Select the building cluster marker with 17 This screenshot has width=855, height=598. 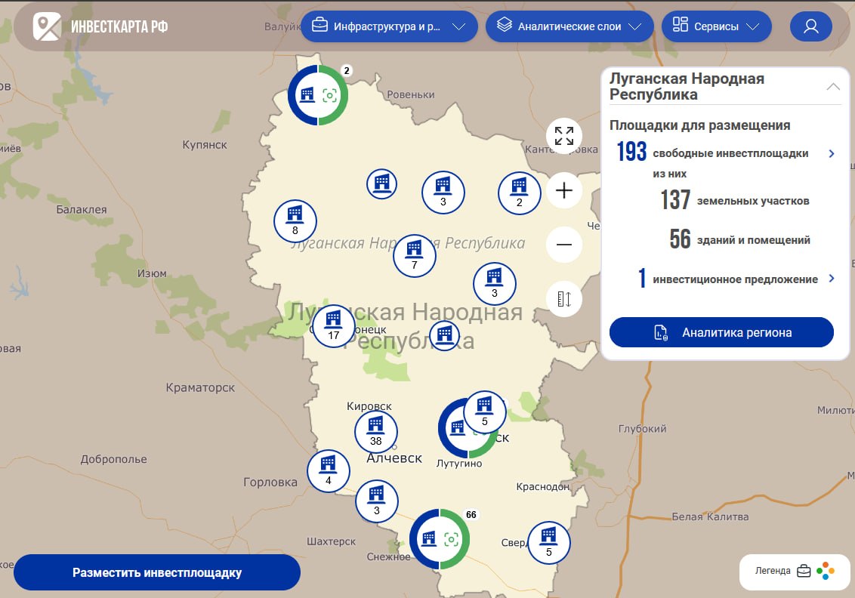[x=334, y=326]
